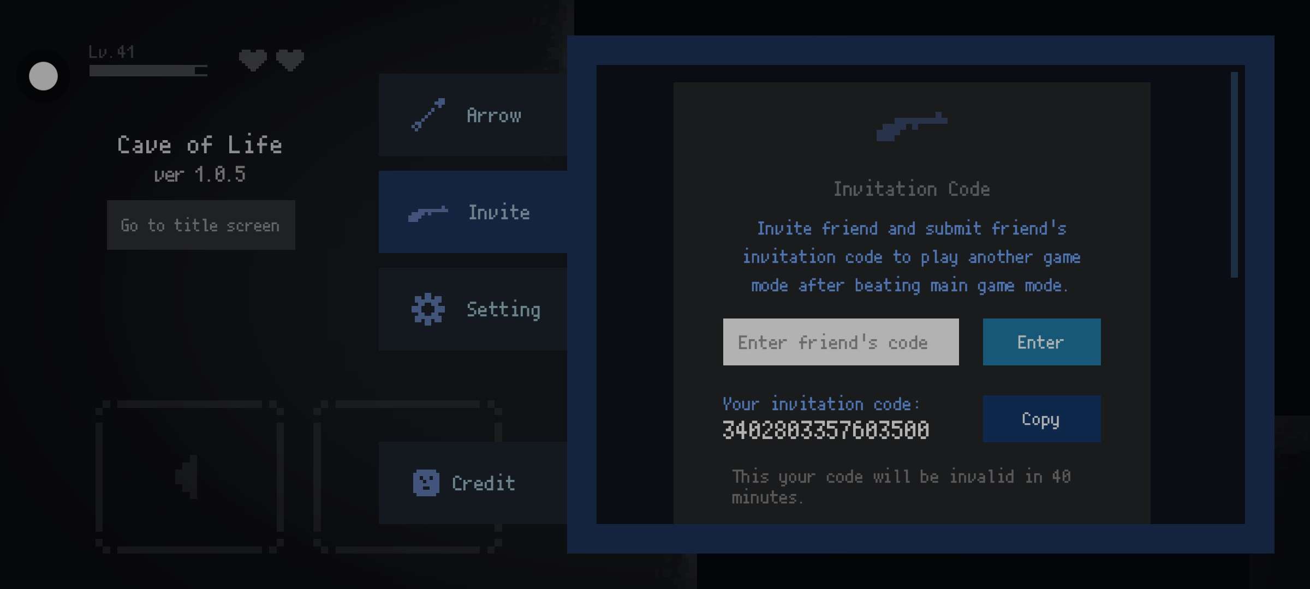Click the gear icon next to Setting
Image resolution: width=1310 pixels, height=589 pixels.
[428, 309]
